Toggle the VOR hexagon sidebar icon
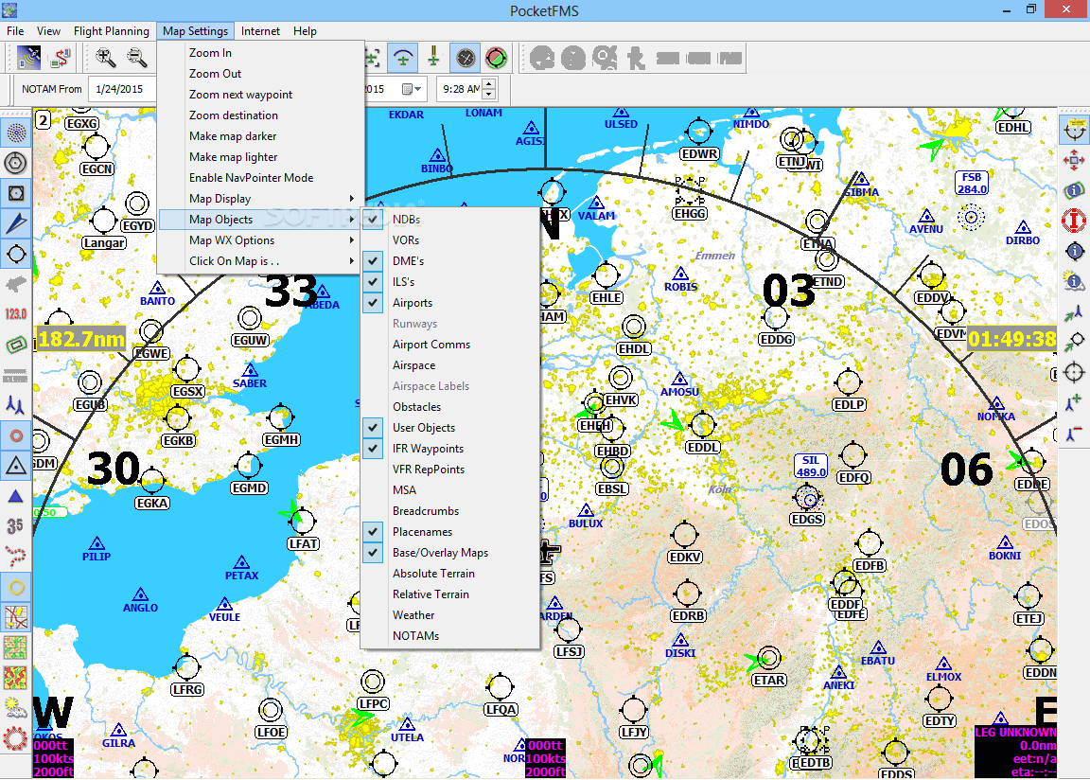This screenshot has height=780, width=1090. tap(16, 163)
